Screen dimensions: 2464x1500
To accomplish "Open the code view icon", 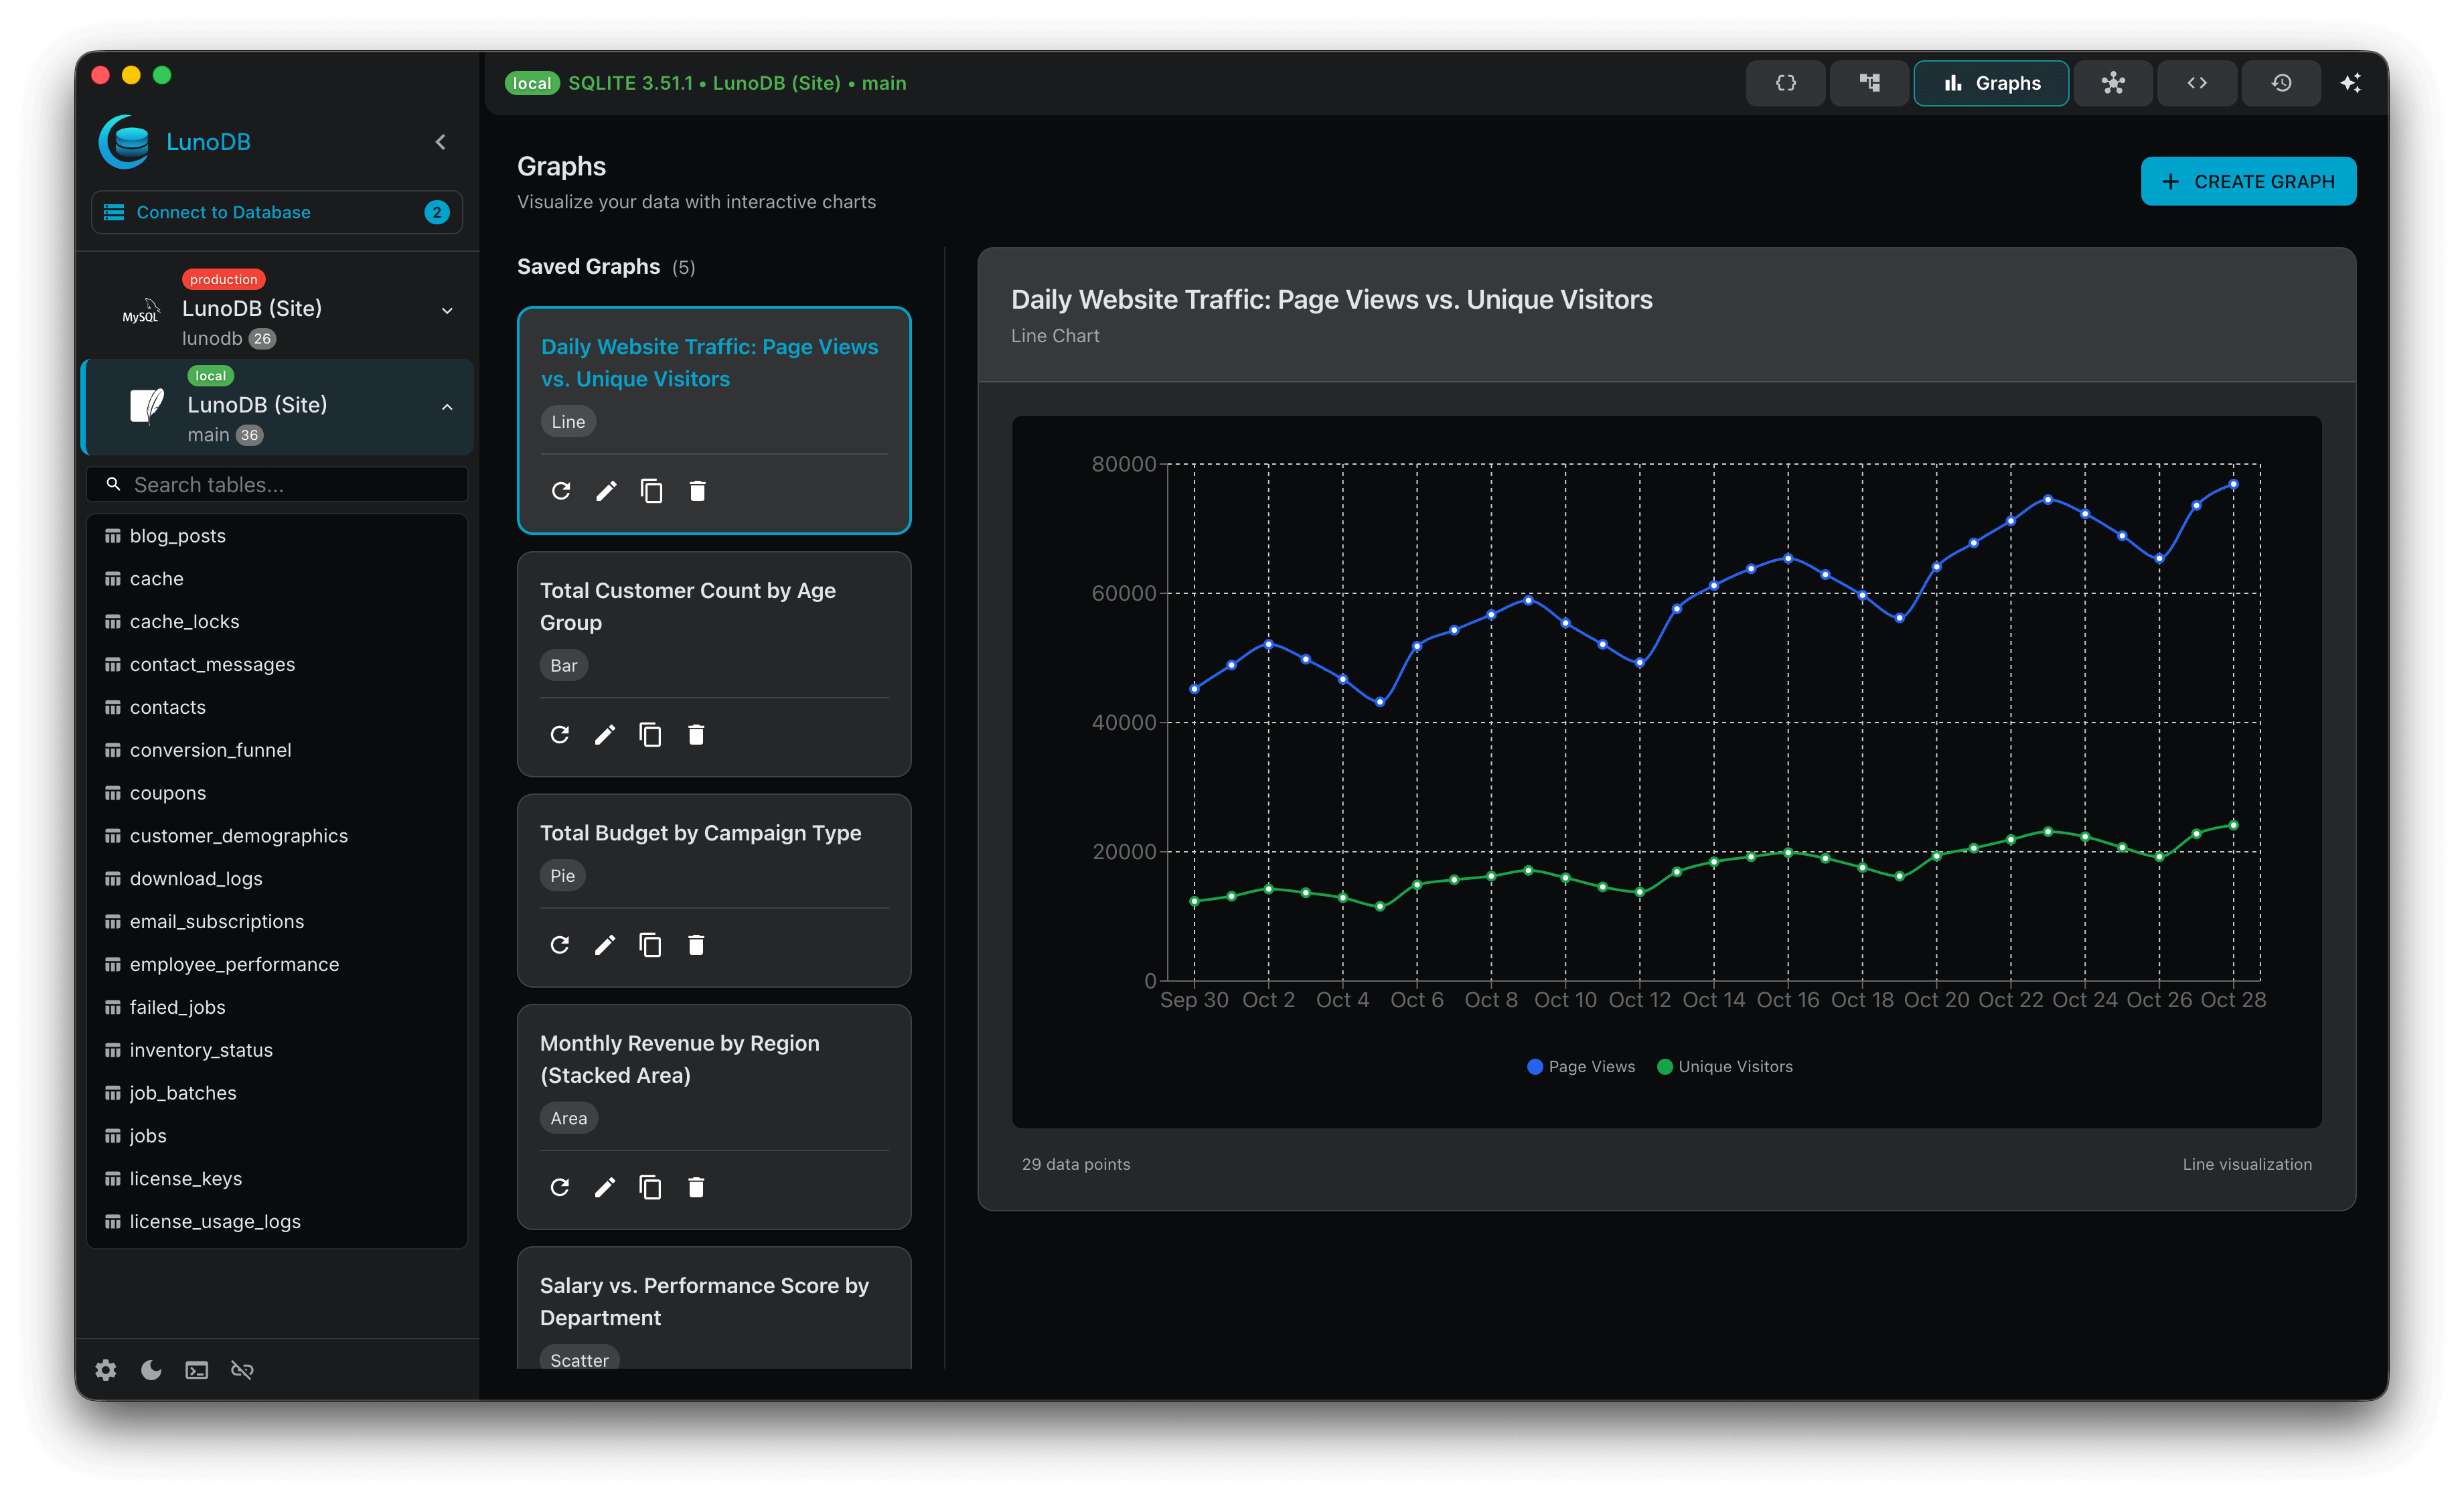I will [2197, 83].
